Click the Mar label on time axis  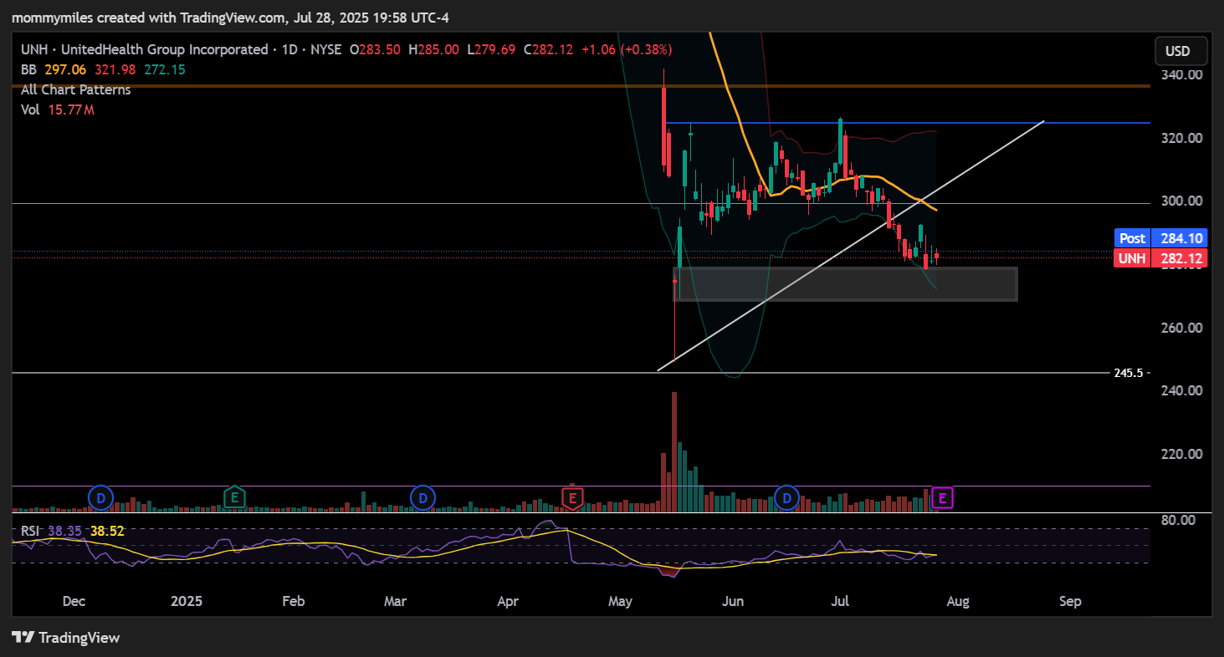[x=395, y=601]
